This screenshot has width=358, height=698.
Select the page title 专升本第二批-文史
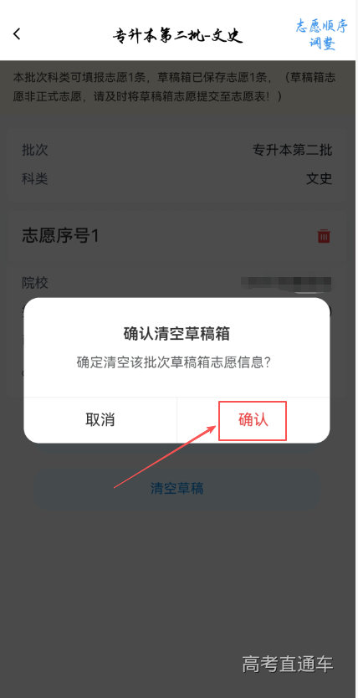177,35
